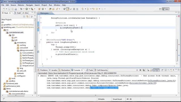The image size is (181, 102).
Task: Toggle the Mark Occurrences toolbar button
Action: 68,9
